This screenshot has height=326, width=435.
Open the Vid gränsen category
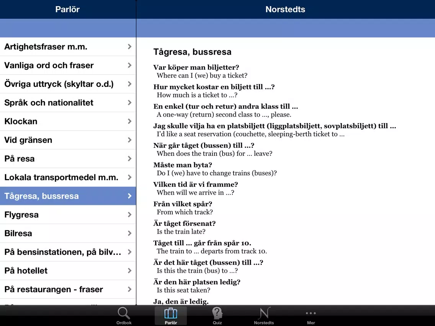[x=68, y=140]
